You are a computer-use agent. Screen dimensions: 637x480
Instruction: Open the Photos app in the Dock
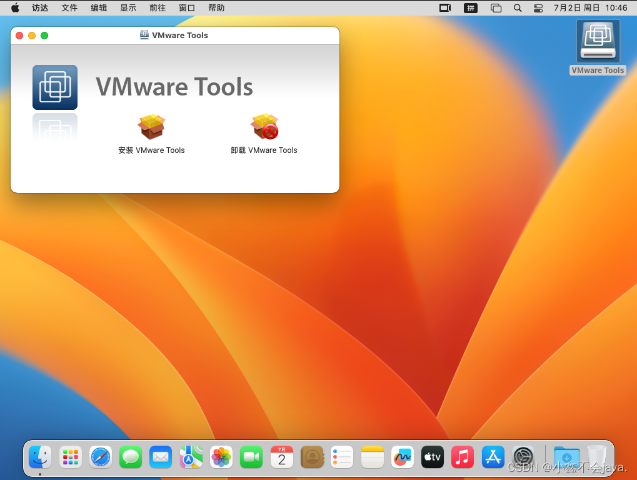click(x=221, y=458)
